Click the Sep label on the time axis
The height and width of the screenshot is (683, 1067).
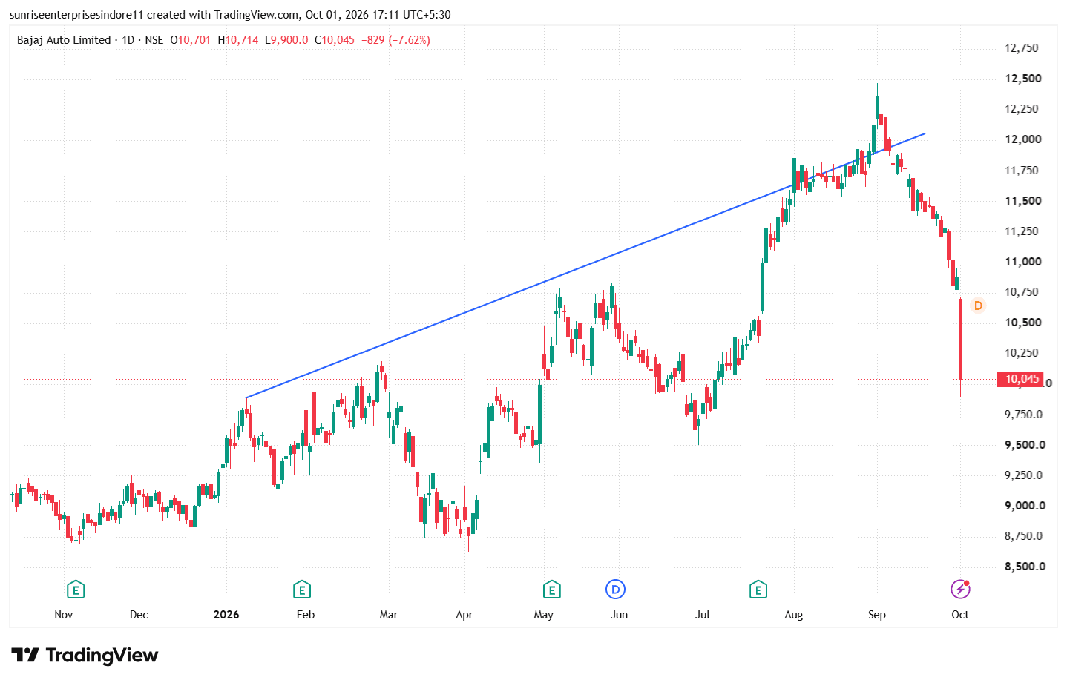[877, 615]
